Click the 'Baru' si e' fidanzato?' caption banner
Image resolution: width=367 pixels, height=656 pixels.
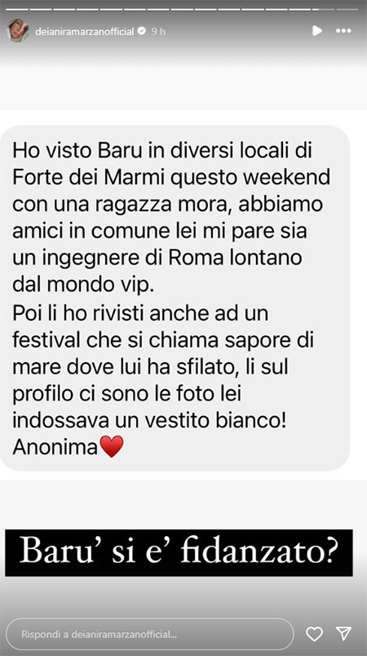coord(179,552)
